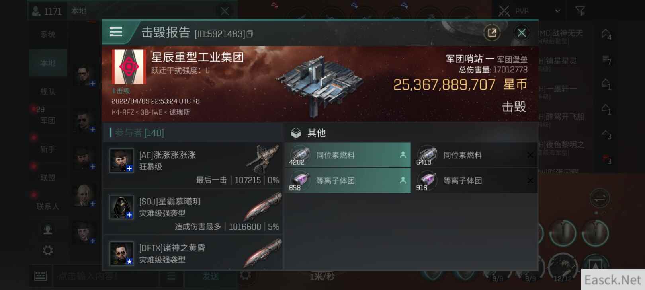
Task: Open 诸神之黄昏 pilot portrait
Action: pyautogui.click(x=121, y=253)
